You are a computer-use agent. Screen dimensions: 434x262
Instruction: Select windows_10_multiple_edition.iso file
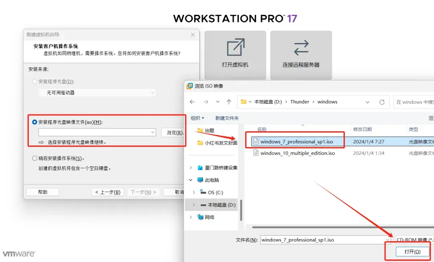297,153
